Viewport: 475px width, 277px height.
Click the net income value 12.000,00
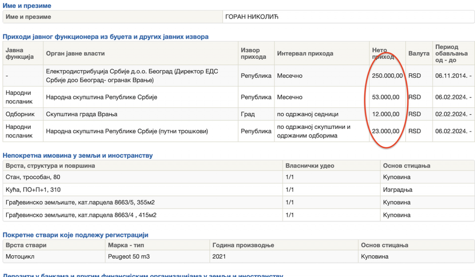(x=385, y=114)
